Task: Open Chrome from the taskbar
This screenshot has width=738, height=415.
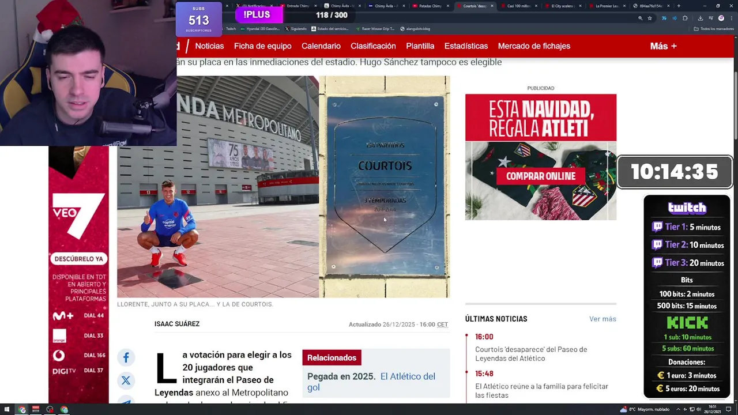Action: tap(22, 410)
